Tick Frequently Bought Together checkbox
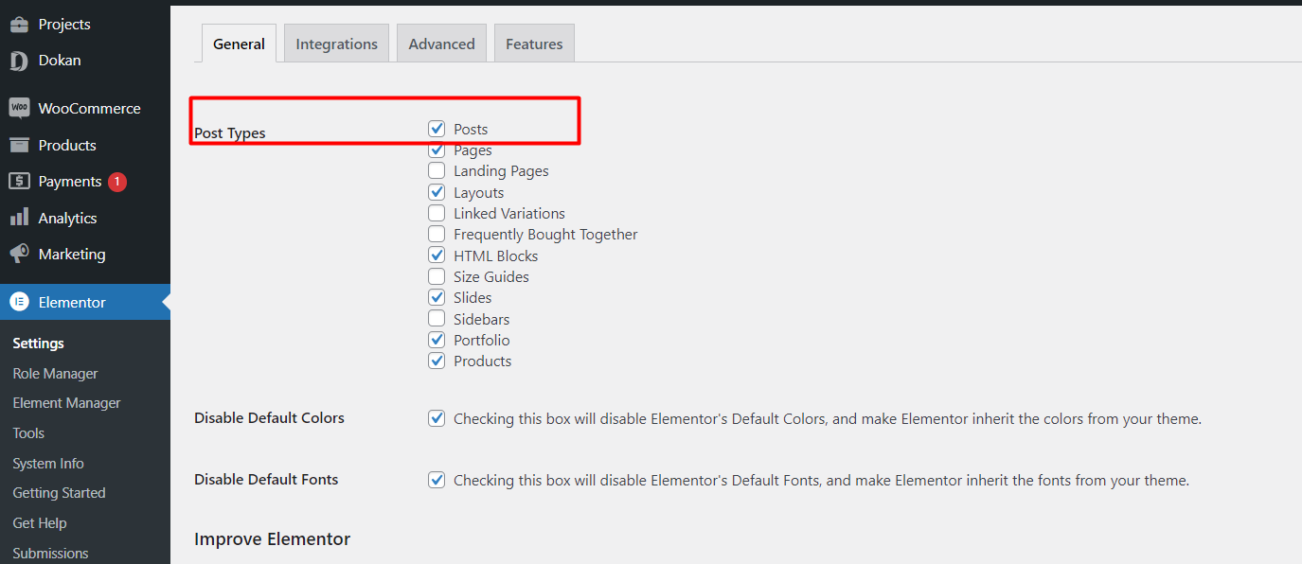Viewport: 1302px width, 564px height. [437, 234]
